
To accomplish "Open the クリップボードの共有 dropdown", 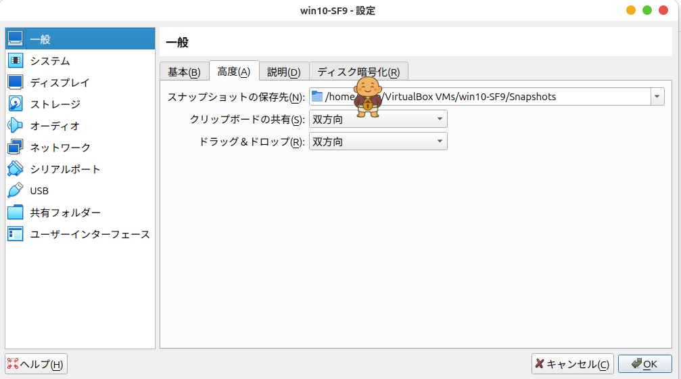I will (378, 120).
